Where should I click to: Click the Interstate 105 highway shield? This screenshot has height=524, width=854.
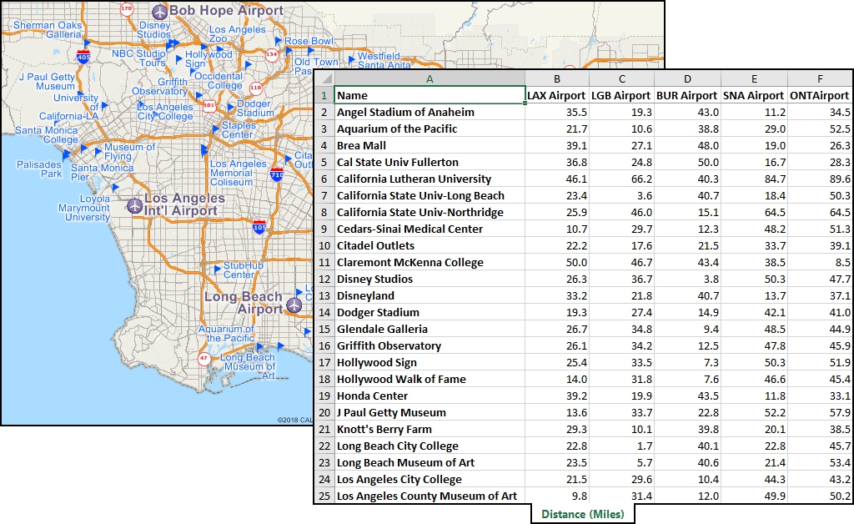point(259,227)
